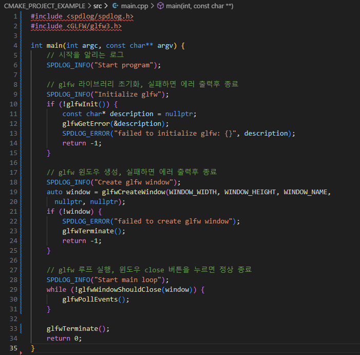Click the comment on line 5
Viewport: 360px width, 355px height.
85,55
